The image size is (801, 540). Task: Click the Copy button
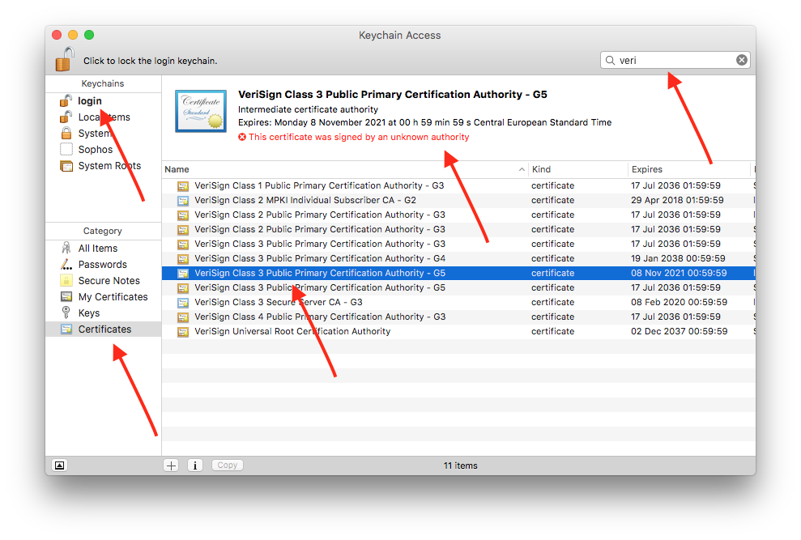tap(228, 466)
